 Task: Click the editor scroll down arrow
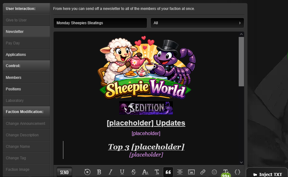[x=241, y=162]
